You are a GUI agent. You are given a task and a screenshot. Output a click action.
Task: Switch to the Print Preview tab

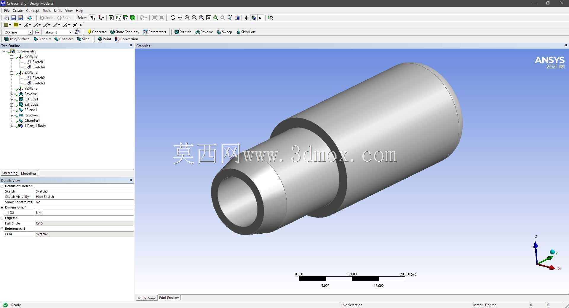(169, 298)
